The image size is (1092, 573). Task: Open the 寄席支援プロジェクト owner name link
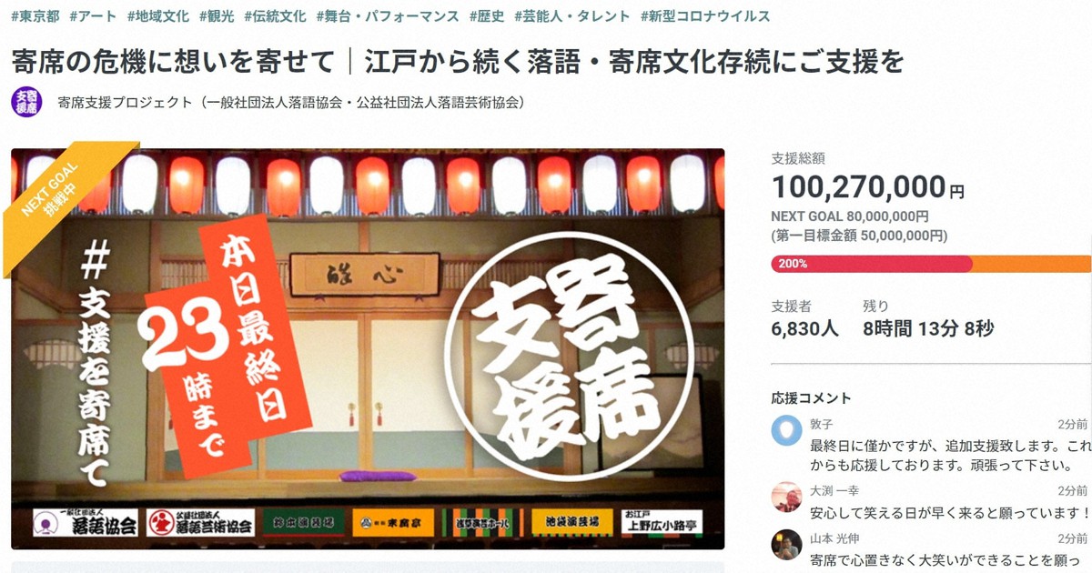point(290,103)
